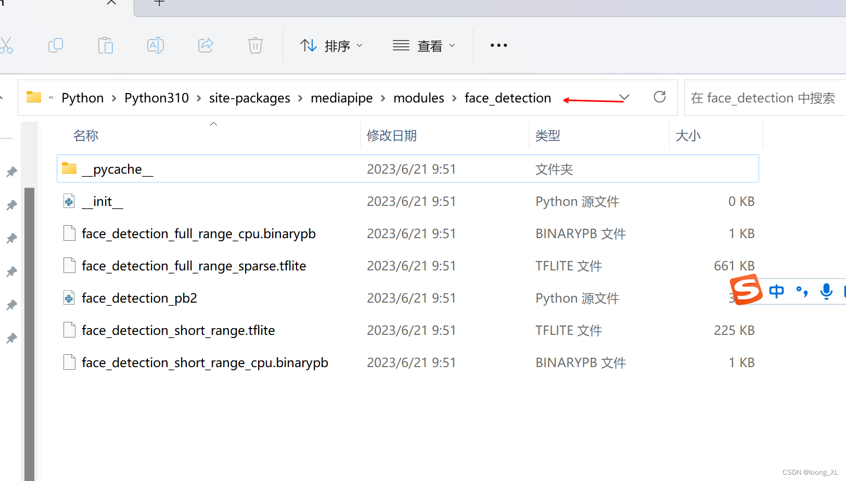The width and height of the screenshot is (846, 481).
Task: Click modules in the breadcrumb path
Action: [419, 98]
